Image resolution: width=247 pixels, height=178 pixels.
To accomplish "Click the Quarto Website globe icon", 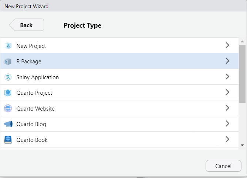I will point(8,109).
